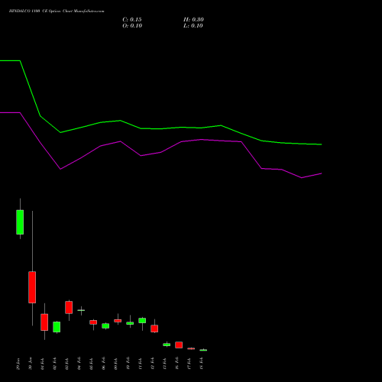Click the last green candle for 18 Feb
Image resolution: width=382 pixels, height=382 pixels.
point(203,350)
